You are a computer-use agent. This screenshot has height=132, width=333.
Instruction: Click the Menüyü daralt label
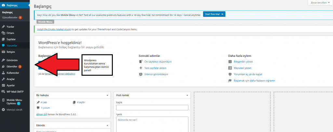pyautogui.click(x=14, y=110)
